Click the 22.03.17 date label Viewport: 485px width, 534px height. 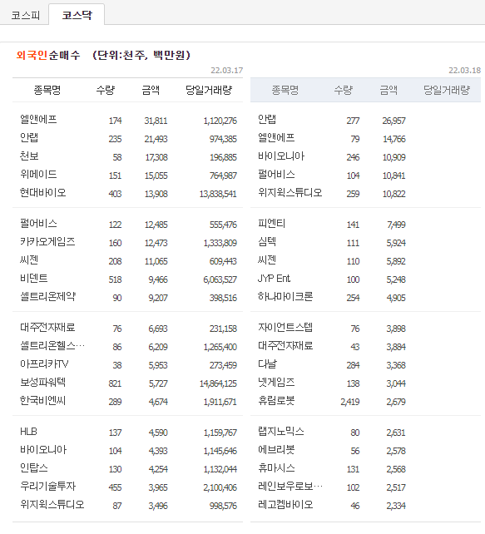(x=227, y=71)
